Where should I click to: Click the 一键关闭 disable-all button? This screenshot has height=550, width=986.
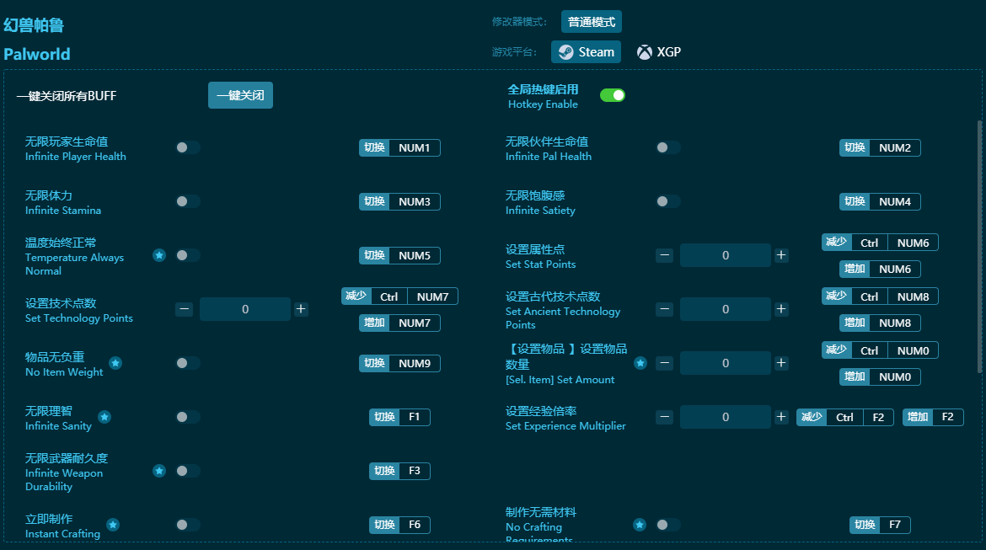(240, 95)
